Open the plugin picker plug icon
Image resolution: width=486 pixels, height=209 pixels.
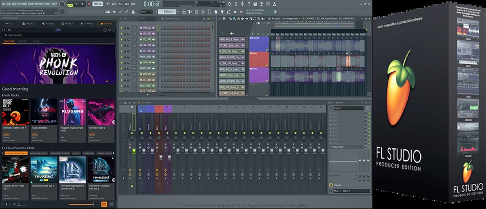coord(222,12)
